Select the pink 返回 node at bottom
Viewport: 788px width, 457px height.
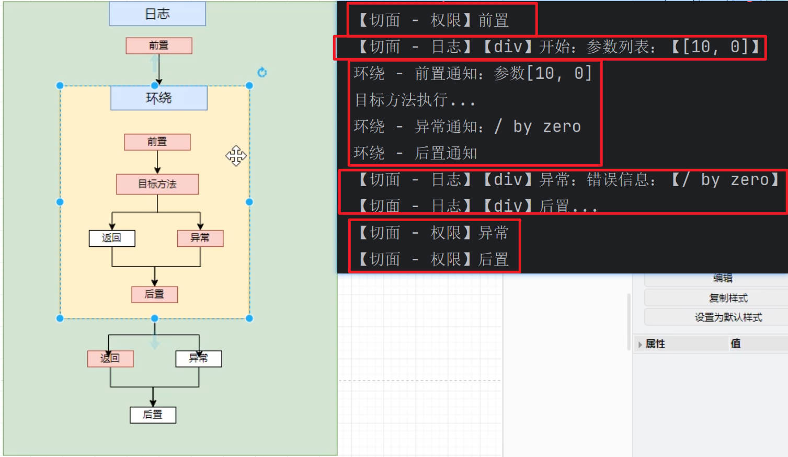(x=110, y=359)
